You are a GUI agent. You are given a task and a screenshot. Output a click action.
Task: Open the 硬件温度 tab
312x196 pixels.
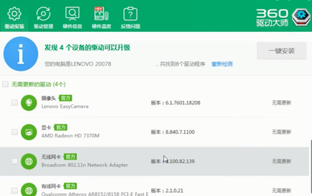tap(101, 18)
